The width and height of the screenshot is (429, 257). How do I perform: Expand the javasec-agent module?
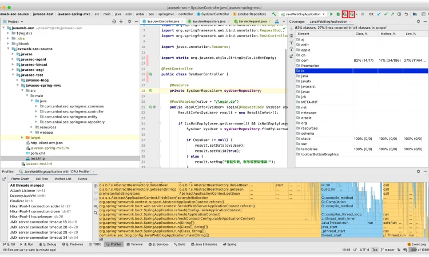(x=13, y=59)
